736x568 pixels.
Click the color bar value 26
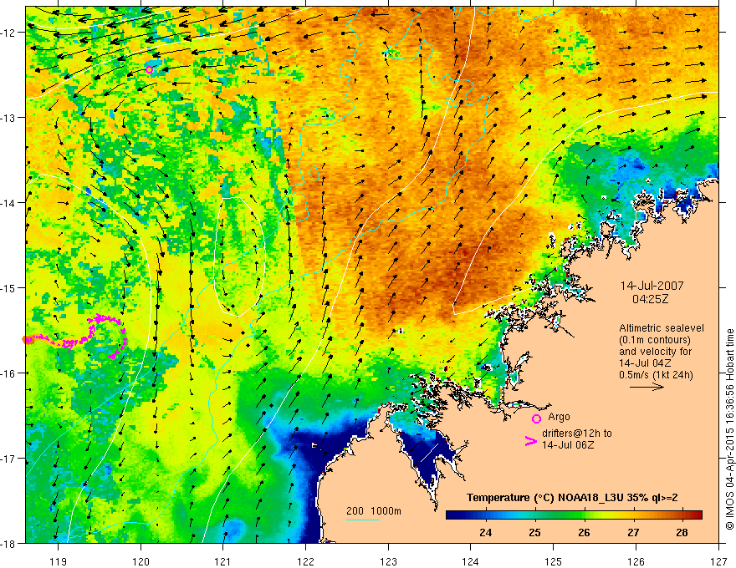(584, 532)
